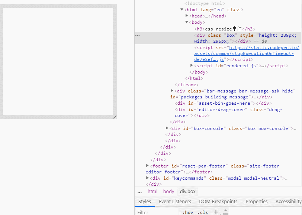Collapse the html lang="en" node
This screenshot has height=215, width=302.
(x=181, y=9)
